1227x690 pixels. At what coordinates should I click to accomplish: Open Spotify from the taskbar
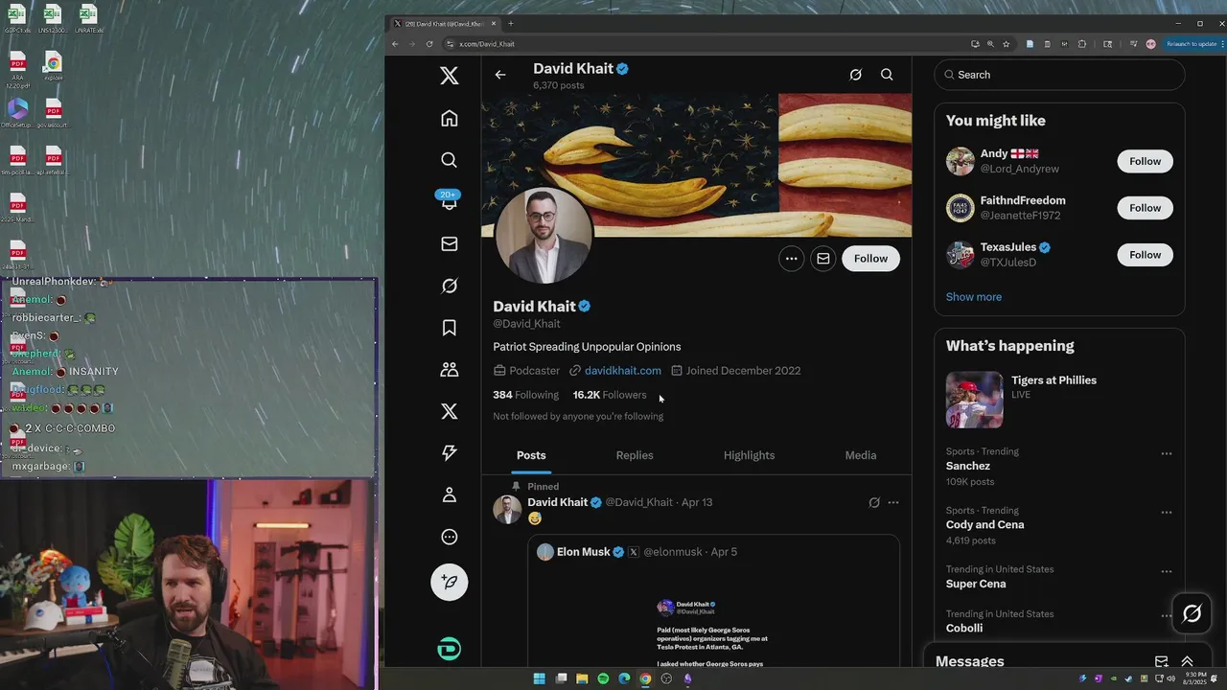pos(603,678)
